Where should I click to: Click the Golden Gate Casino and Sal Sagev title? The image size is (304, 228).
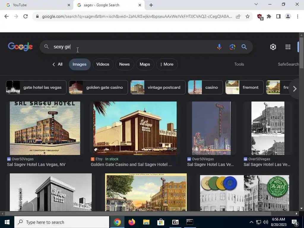pos(131,164)
